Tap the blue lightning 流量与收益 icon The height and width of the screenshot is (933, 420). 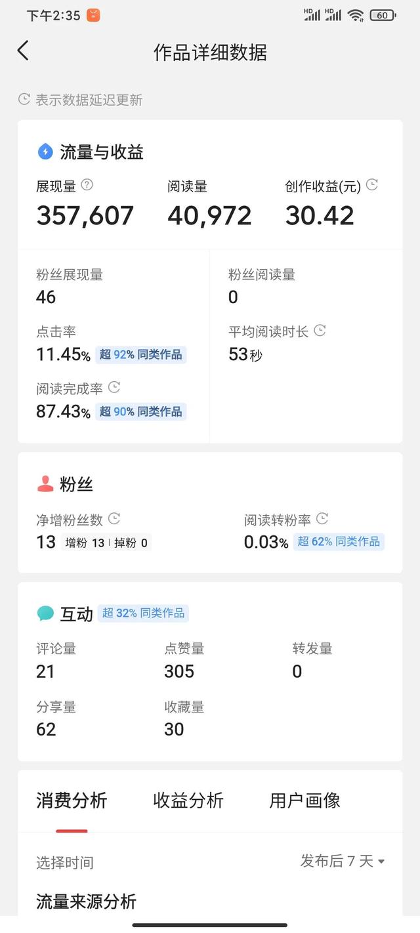point(45,152)
